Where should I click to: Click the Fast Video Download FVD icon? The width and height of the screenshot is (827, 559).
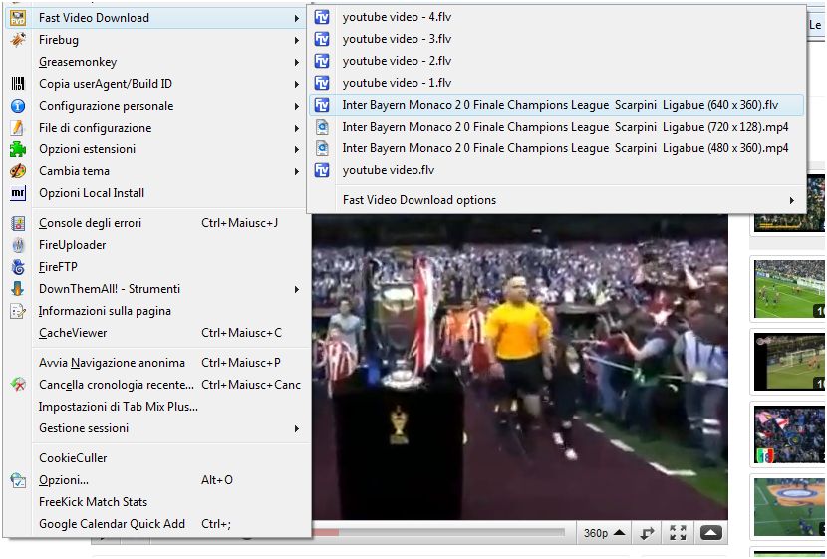point(18,18)
